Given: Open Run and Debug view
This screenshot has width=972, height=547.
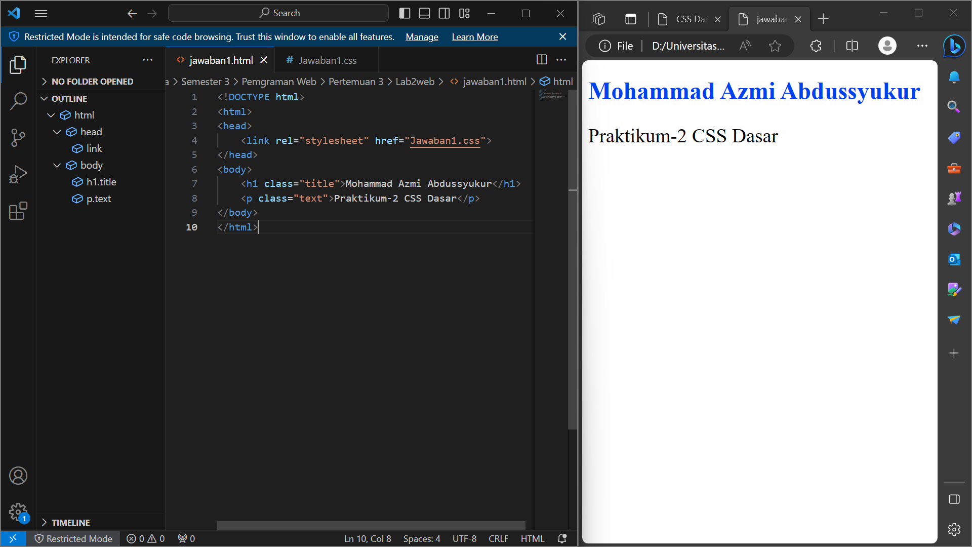Looking at the screenshot, I should click(x=18, y=174).
